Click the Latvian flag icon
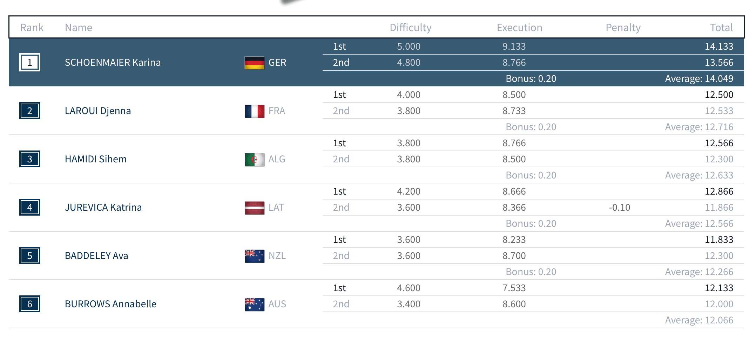The width and height of the screenshot is (756, 343). [x=255, y=208]
